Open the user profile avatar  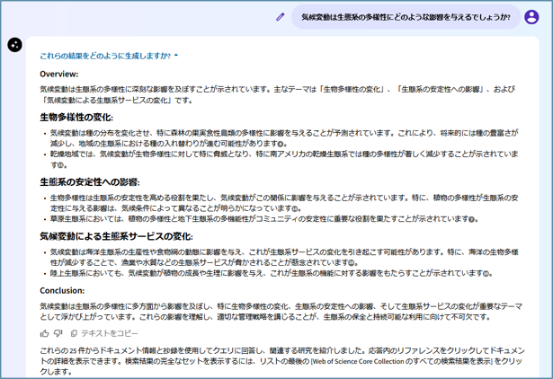pos(531,16)
